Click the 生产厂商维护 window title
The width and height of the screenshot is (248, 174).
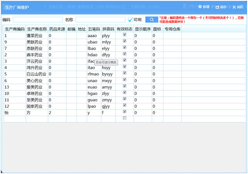pos(17,7)
